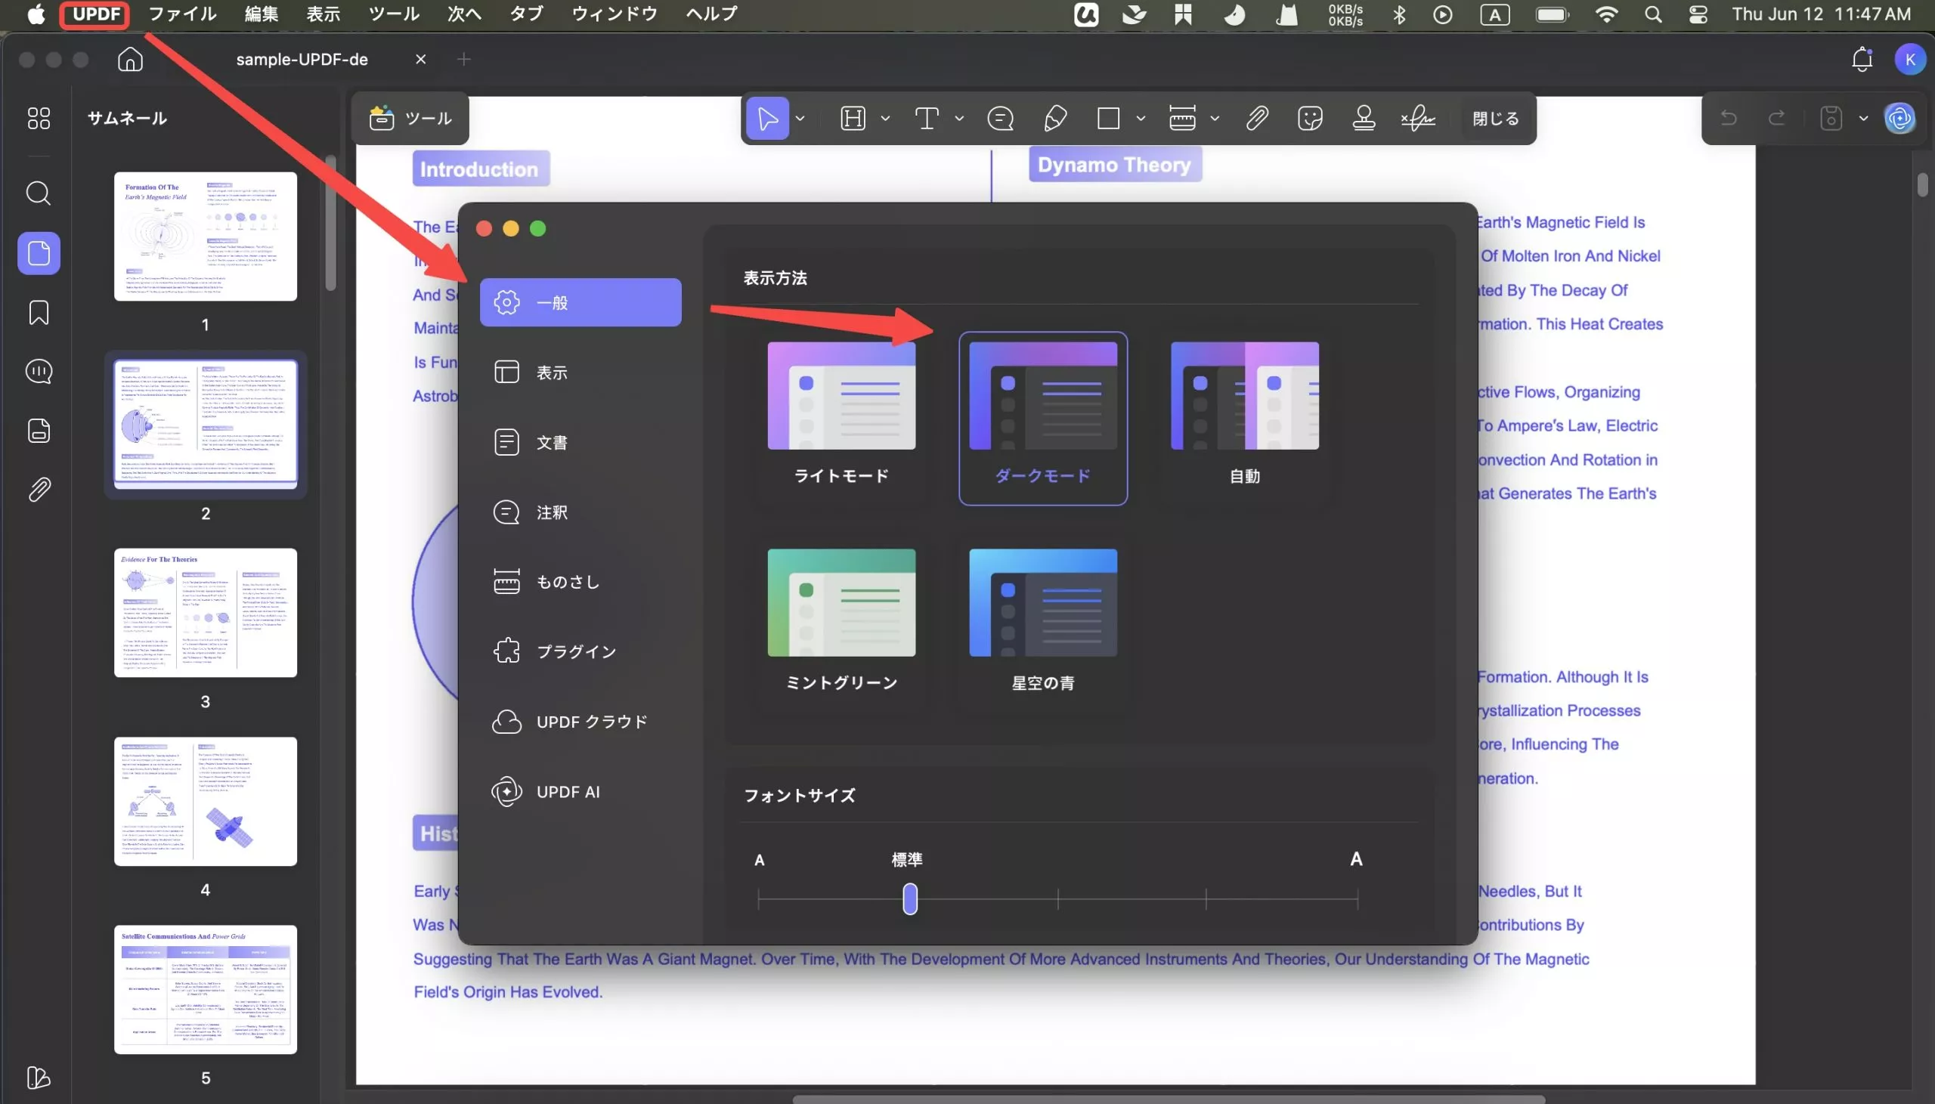Select the stamp tool
Image resolution: width=1935 pixels, height=1104 pixels.
(x=1364, y=119)
